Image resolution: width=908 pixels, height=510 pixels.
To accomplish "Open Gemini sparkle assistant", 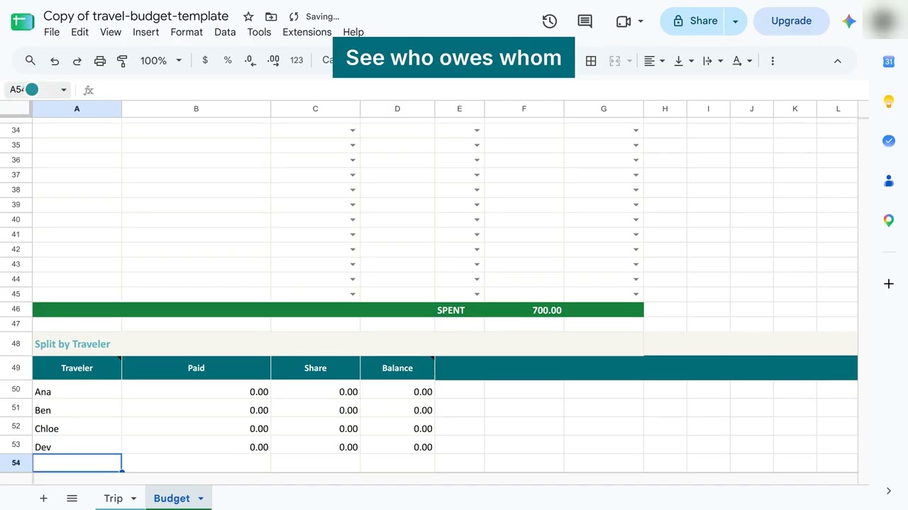I will tap(849, 21).
